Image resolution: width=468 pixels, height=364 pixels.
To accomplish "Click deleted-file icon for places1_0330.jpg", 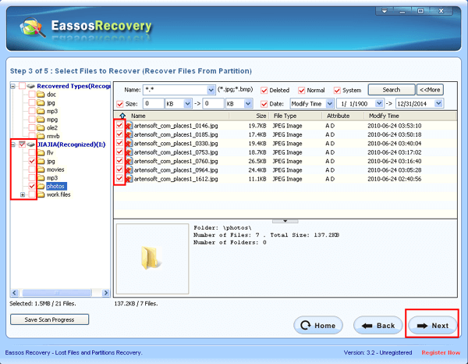I will tap(129, 144).
